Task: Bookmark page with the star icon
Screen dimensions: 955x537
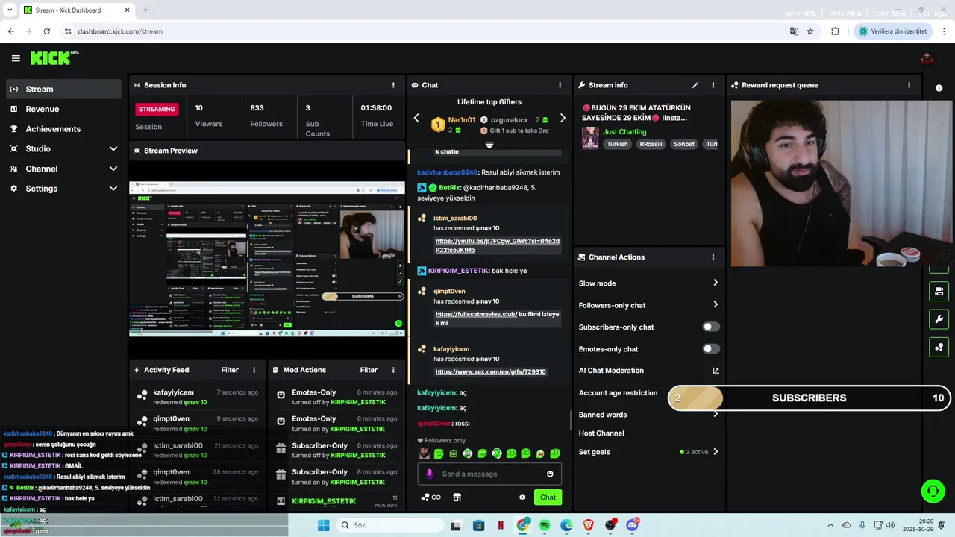Action: coord(810,31)
